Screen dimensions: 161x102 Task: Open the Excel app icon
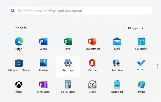click(x=68, y=41)
